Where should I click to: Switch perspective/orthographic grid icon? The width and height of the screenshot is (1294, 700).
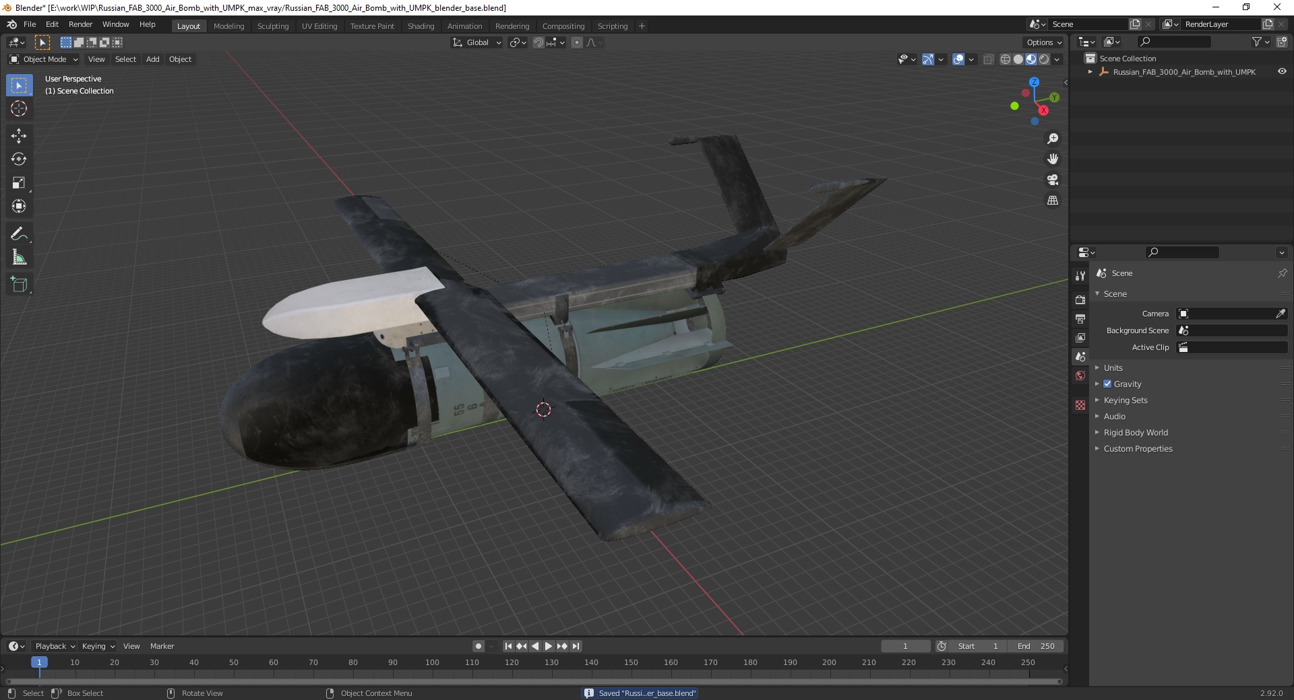click(x=1053, y=201)
